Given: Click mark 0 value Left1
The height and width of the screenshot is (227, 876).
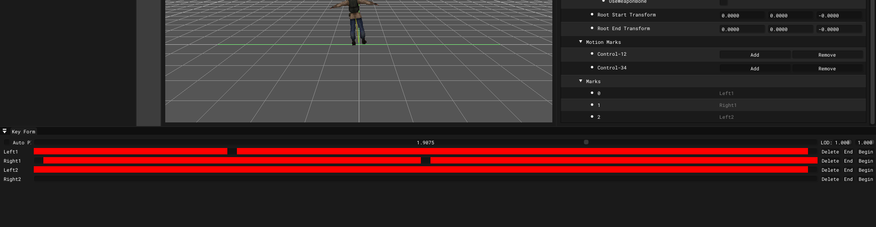Looking at the screenshot, I should point(726,93).
